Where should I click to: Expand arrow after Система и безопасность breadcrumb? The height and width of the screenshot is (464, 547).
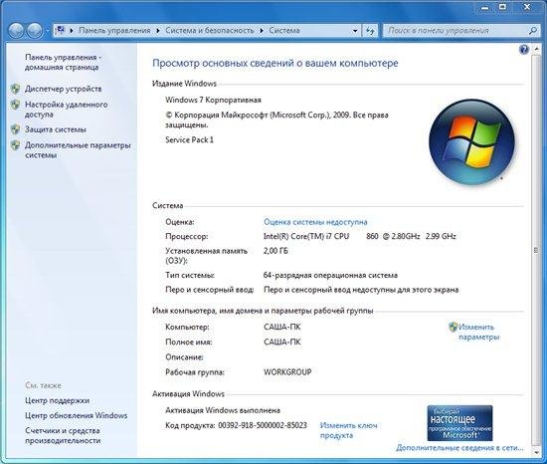coord(262,31)
